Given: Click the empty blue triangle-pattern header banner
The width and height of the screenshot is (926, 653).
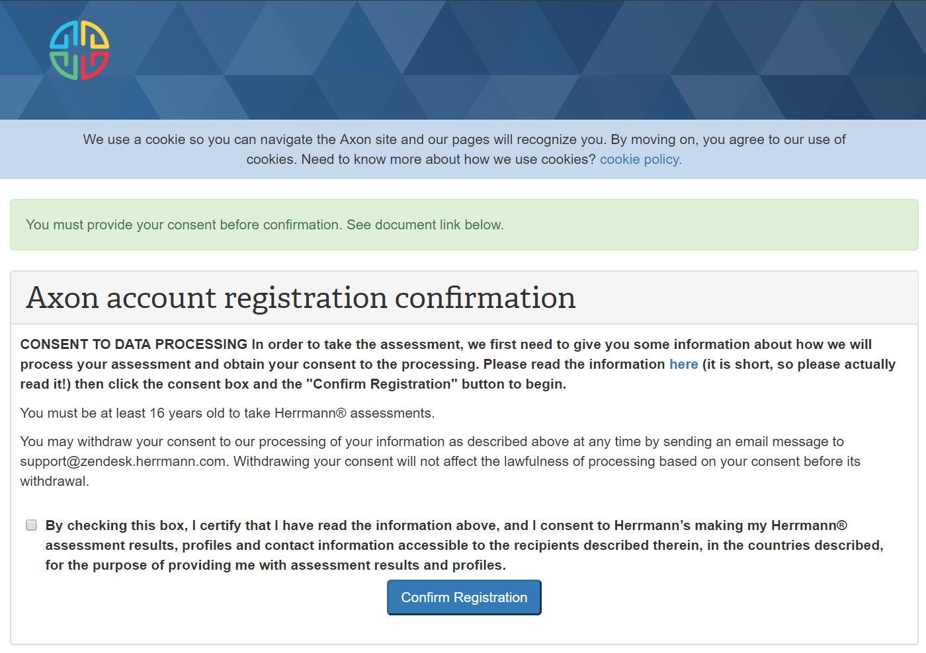Looking at the screenshot, I should [x=529, y=59].
